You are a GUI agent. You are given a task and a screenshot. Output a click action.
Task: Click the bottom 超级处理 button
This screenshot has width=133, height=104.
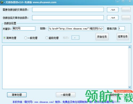tap(114, 95)
